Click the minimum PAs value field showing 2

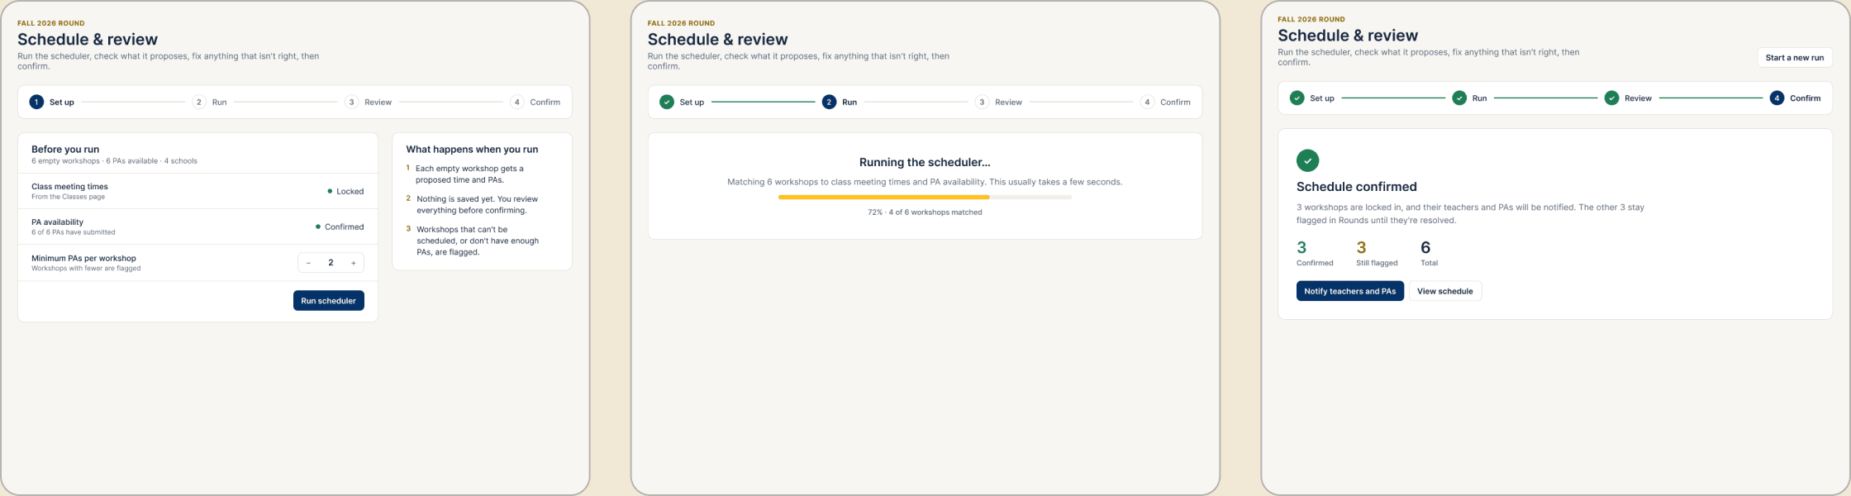(331, 263)
